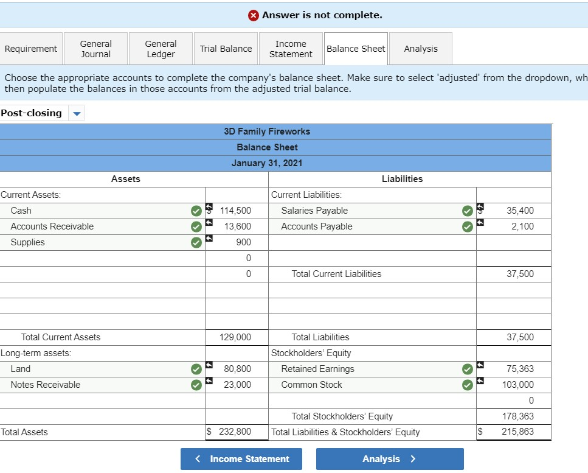Screen dimensions: 588x473
Task: Click the Common Stock amount 103,000
Action: 514,385
